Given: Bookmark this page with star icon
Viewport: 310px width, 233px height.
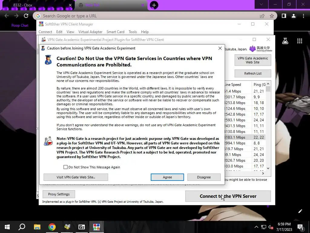Looking at the screenshot, I should pos(272,16).
